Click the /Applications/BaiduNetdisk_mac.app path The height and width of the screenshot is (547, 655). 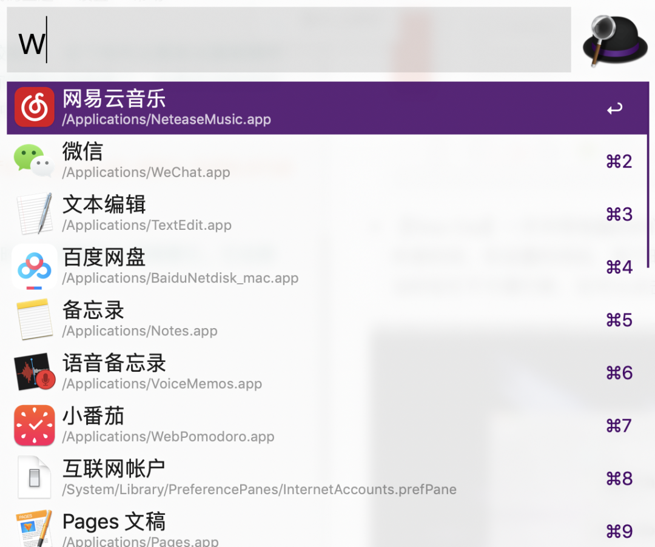pyautogui.click(x=180, y=278)
